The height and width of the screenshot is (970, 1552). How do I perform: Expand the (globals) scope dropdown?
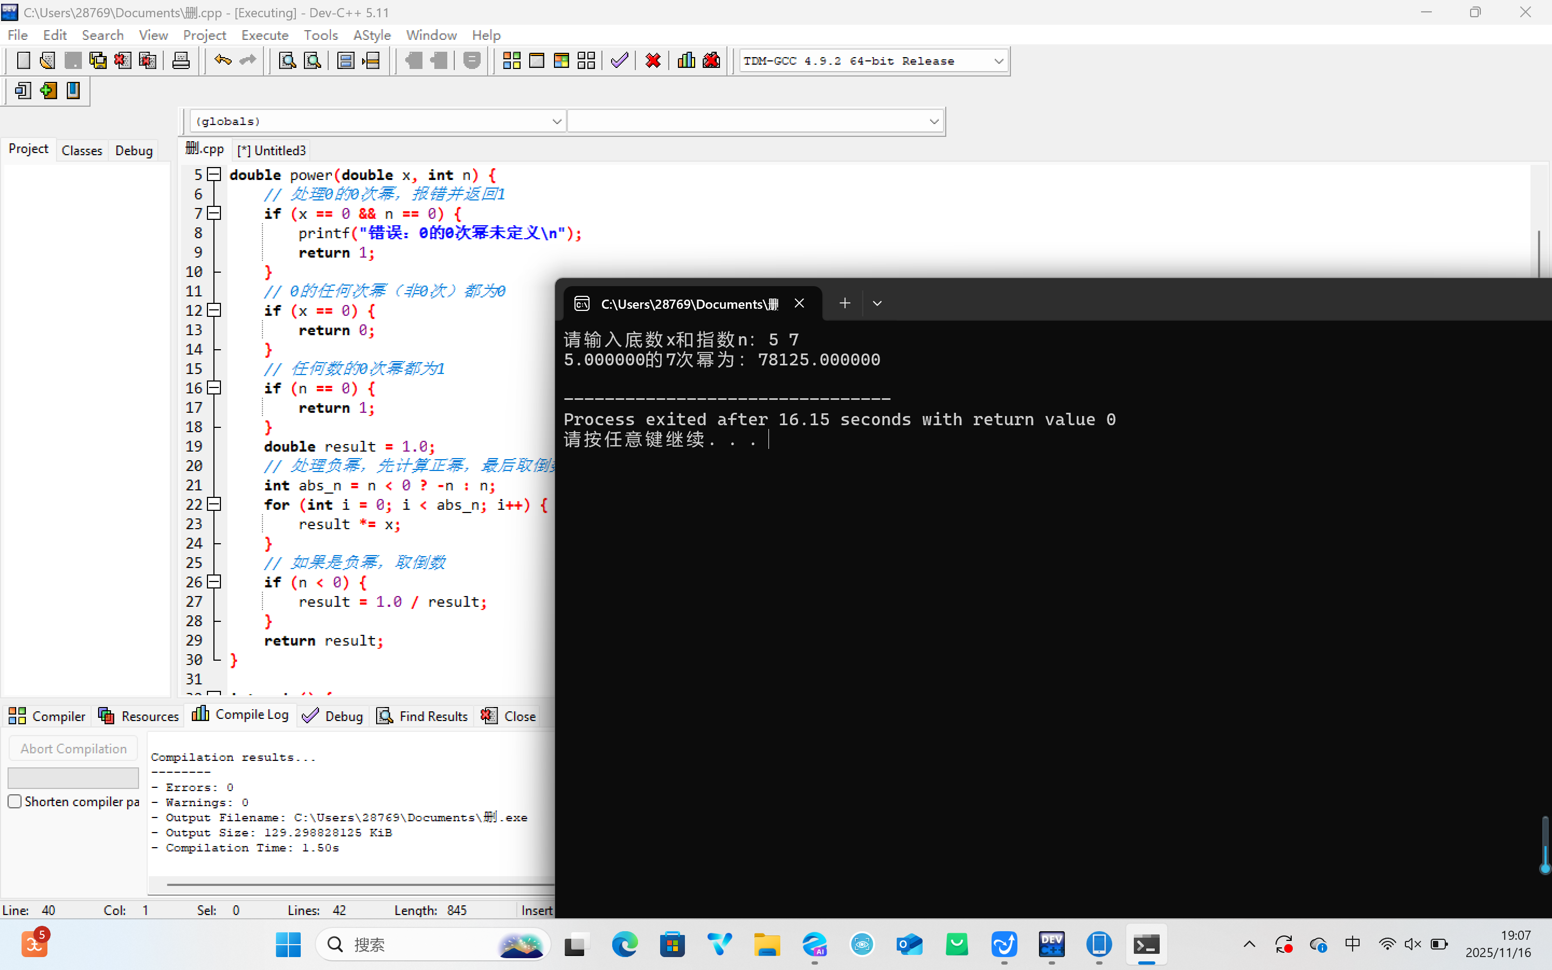556,121
